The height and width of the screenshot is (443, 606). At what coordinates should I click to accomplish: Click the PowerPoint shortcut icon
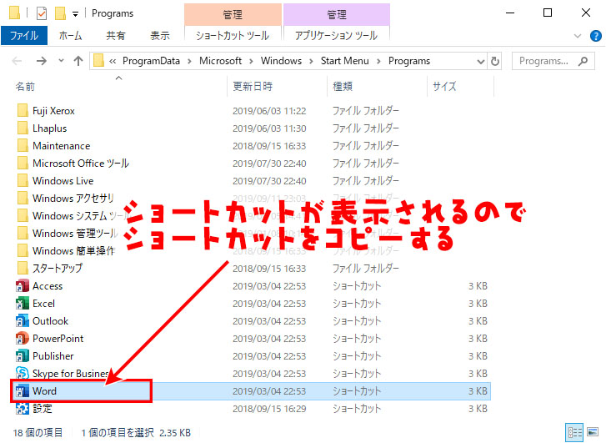23,339
